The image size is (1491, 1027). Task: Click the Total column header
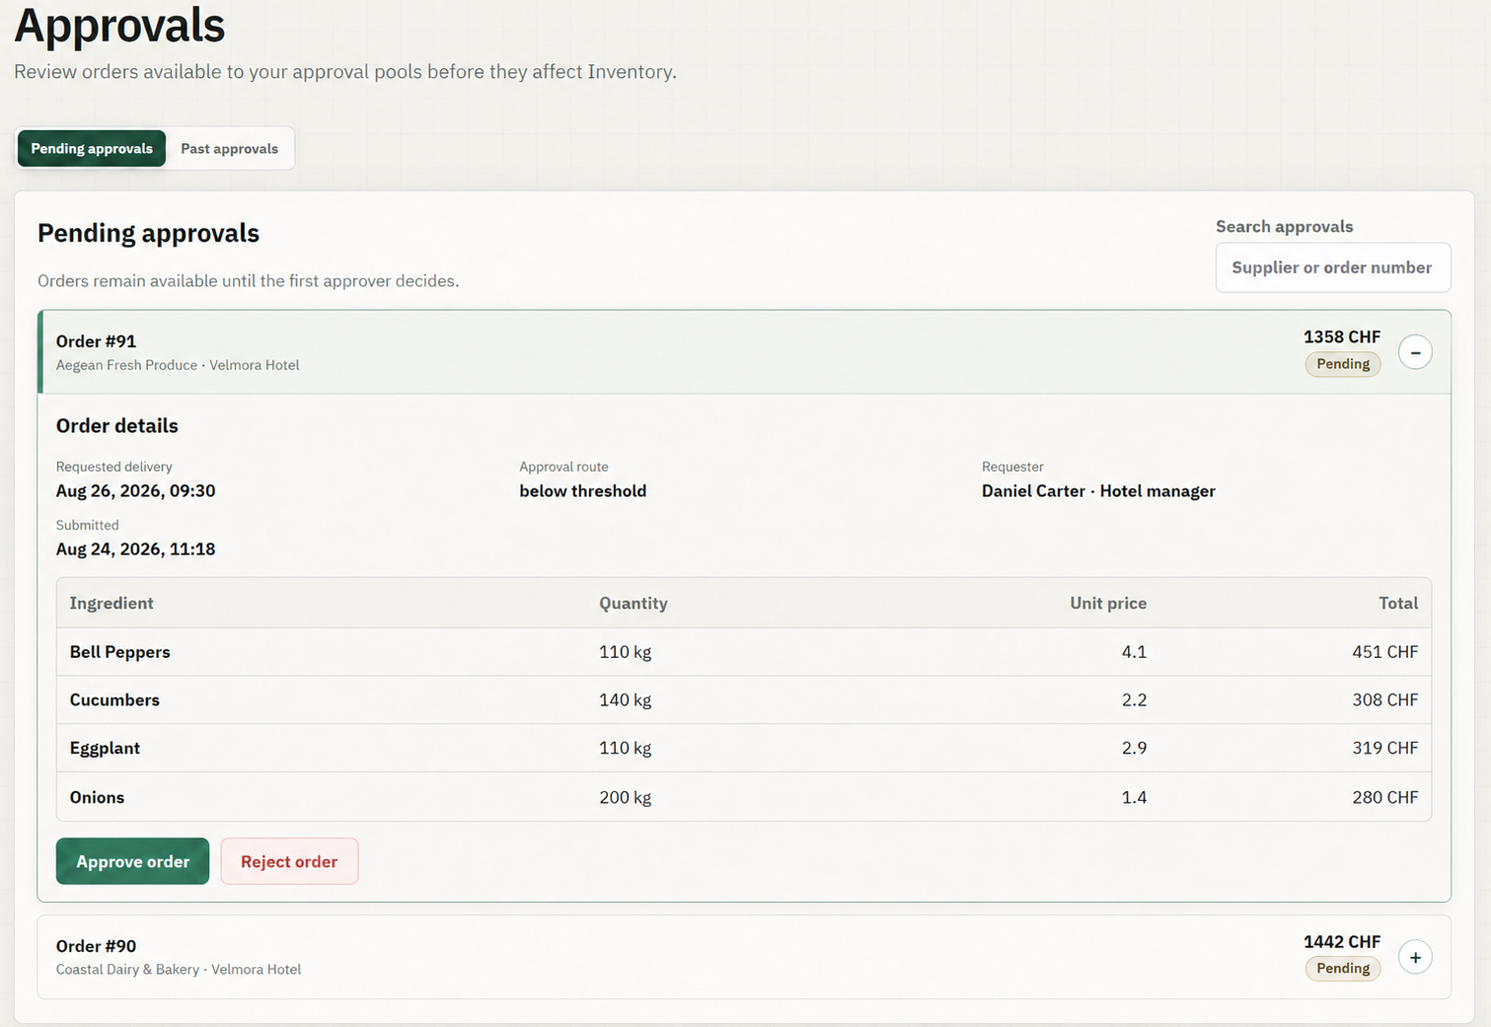(1398, 604)
